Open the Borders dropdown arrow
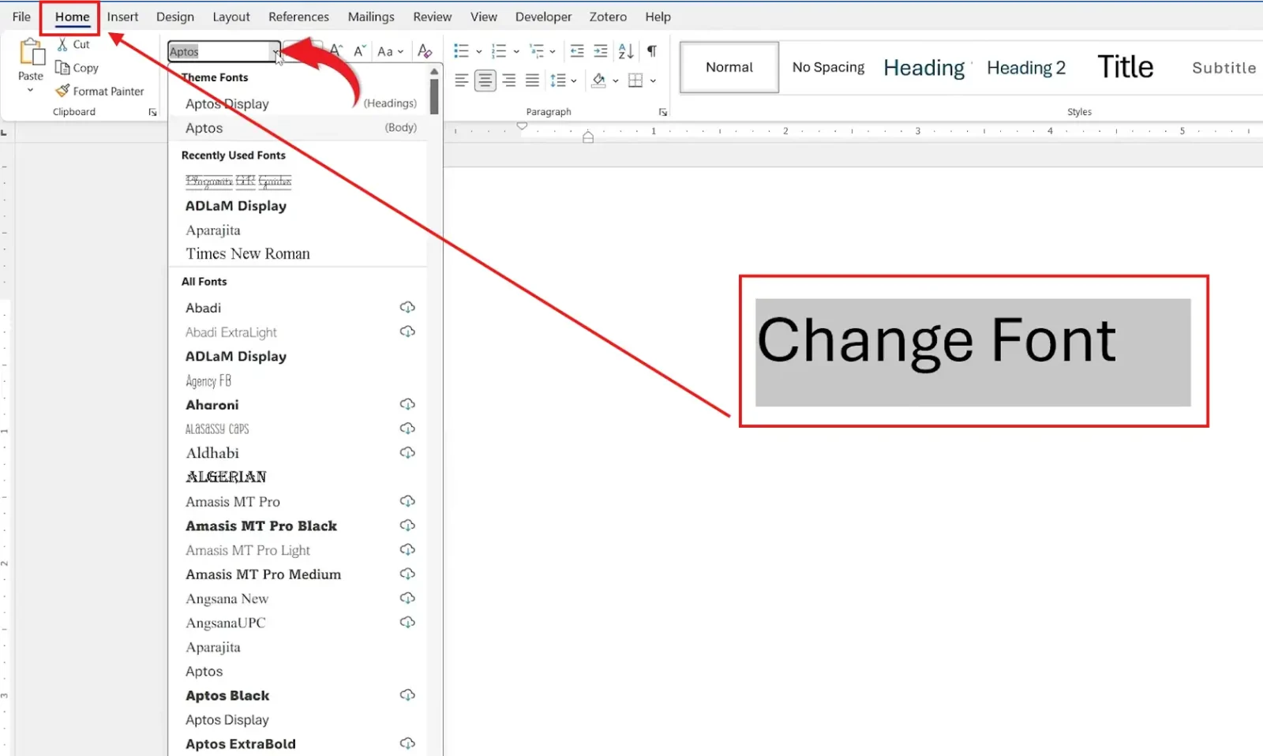Image resolution: width=1263 pixels, height=756 pixels. (653, 81)
